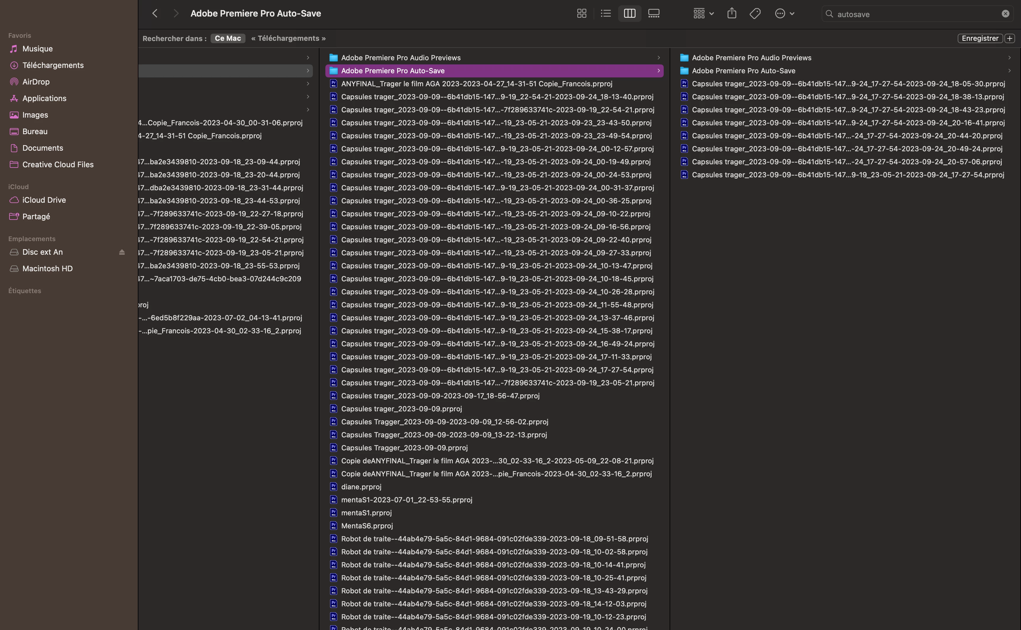Select column view mode
The image size is (1021, 630).
click(x=629, y=14)
